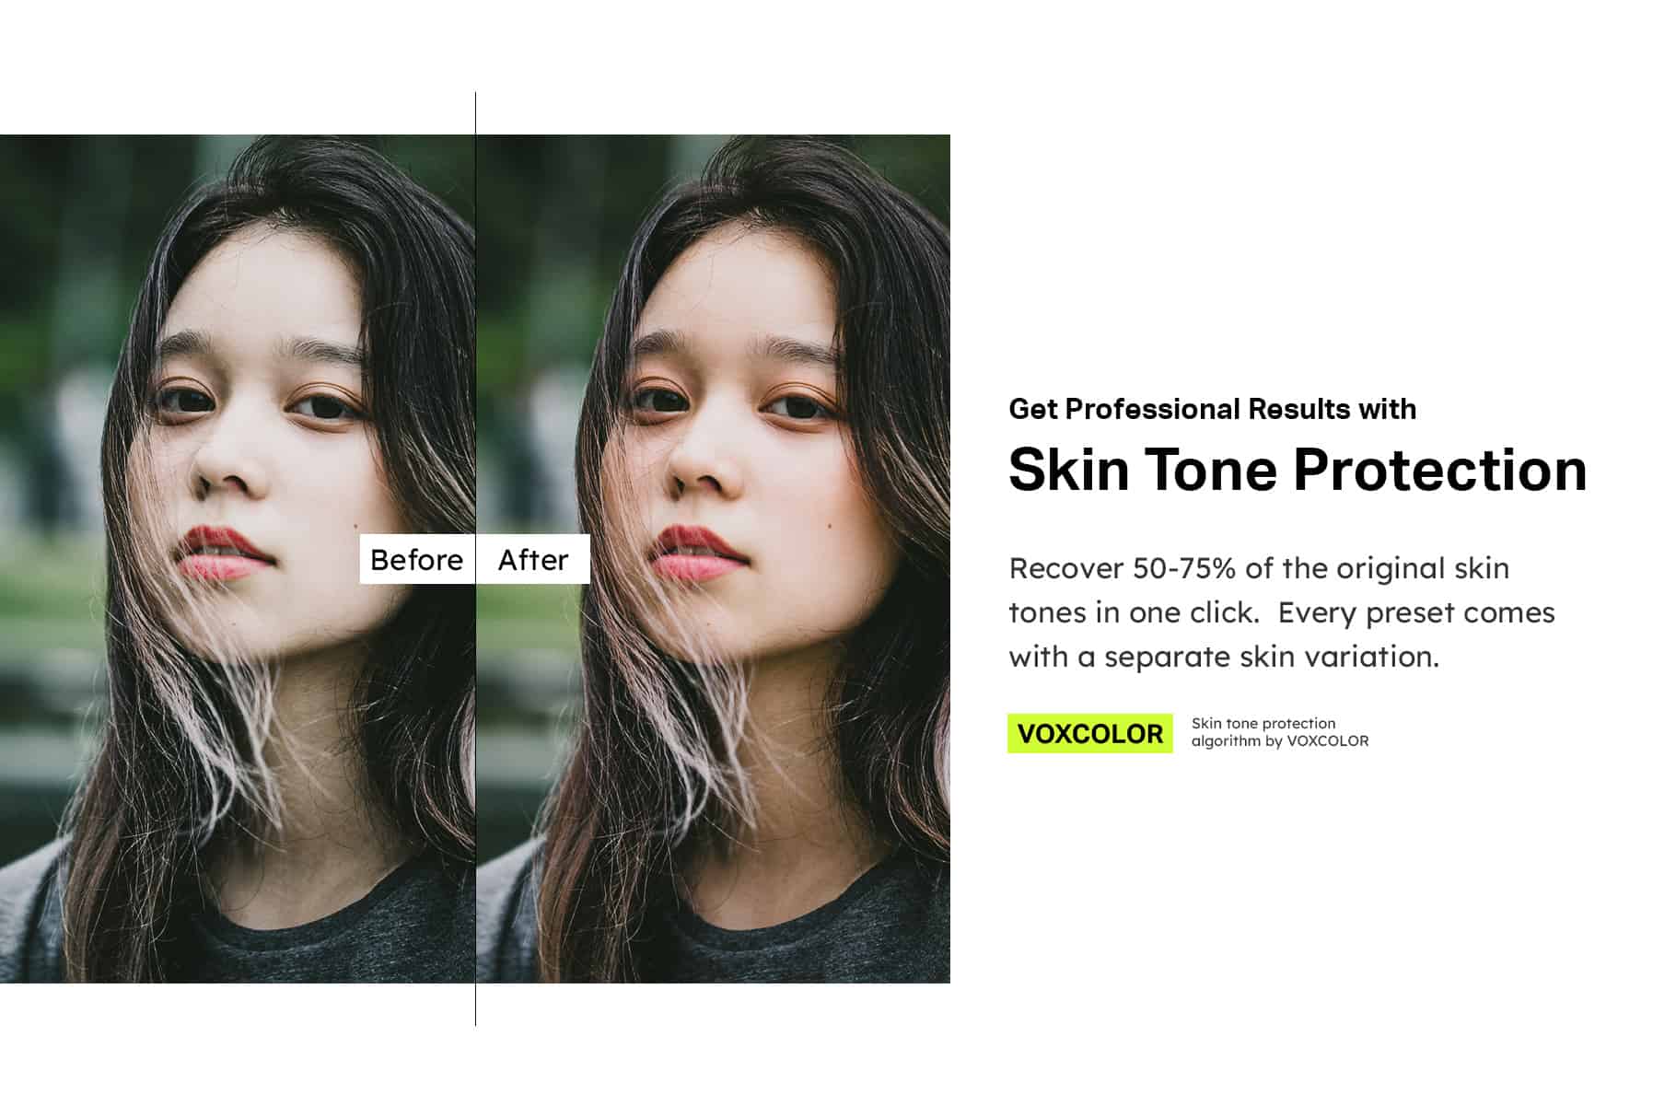Click the gray t-shirt in the Before photo

coord(276,930)
